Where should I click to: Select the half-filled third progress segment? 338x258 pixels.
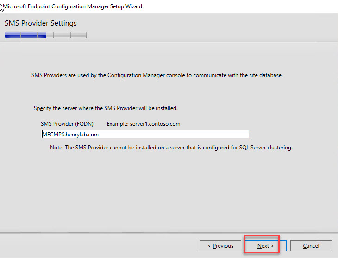pyautogui.click(x=45, y=35)
